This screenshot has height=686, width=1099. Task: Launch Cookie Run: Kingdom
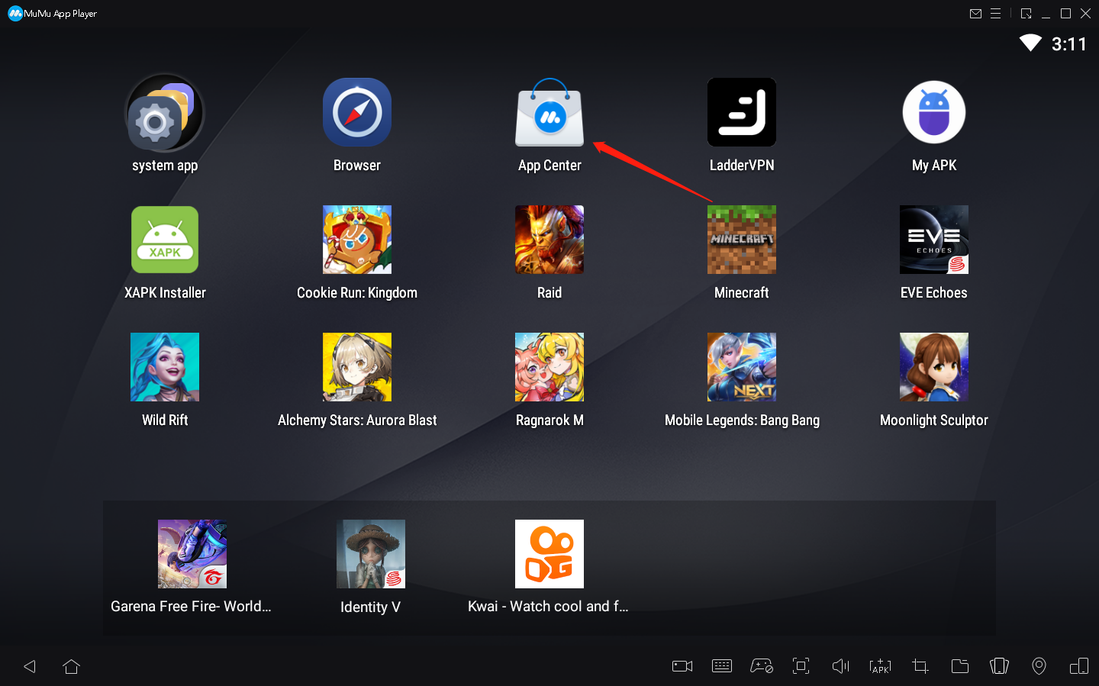pyautogui.click(x=357, y=240)
